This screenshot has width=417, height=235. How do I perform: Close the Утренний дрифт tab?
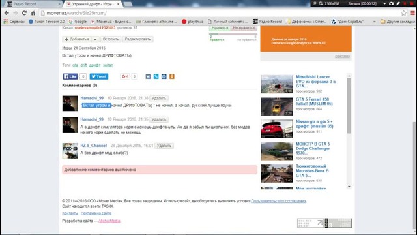pos(119,4)
